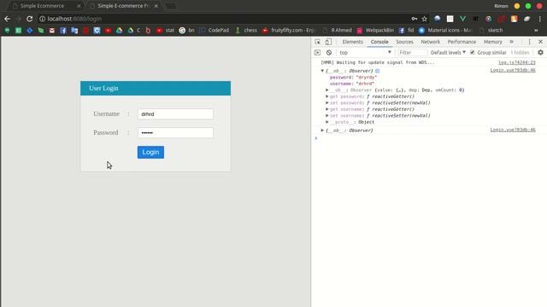The image size is (547, 307).
Task: Open the saved password key icon
Action: pyautogui.click(x=414, y=19)
